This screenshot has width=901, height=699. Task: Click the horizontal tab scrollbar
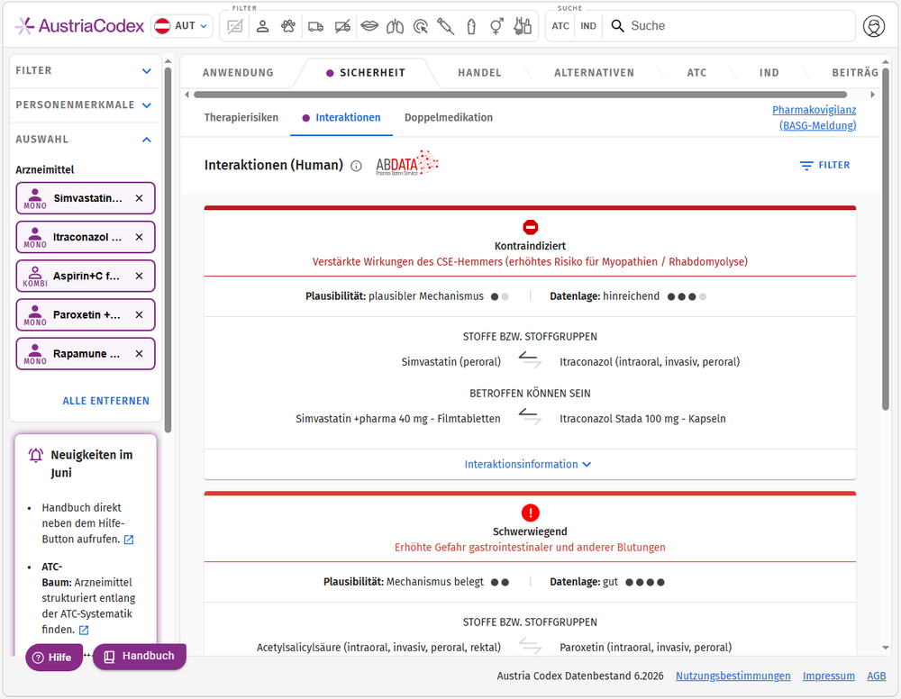point(520,95)
